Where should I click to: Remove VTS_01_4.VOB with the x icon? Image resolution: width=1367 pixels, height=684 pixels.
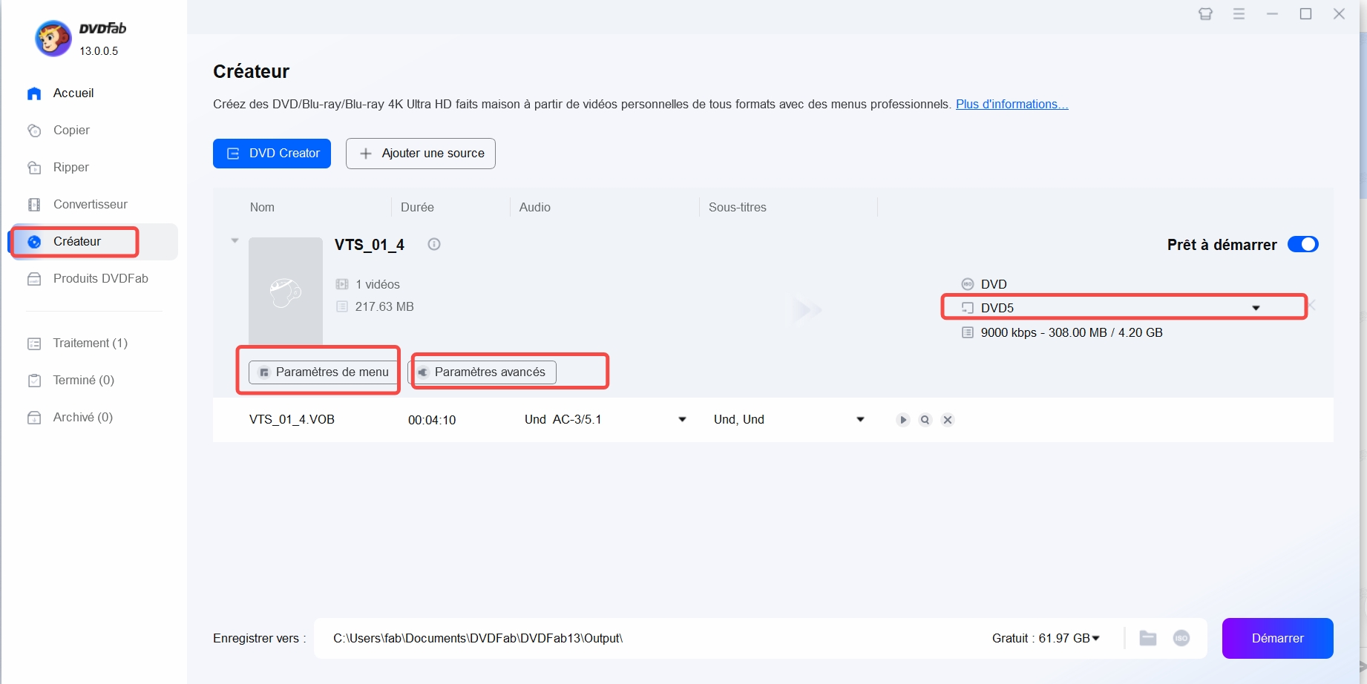click(948, 420)
